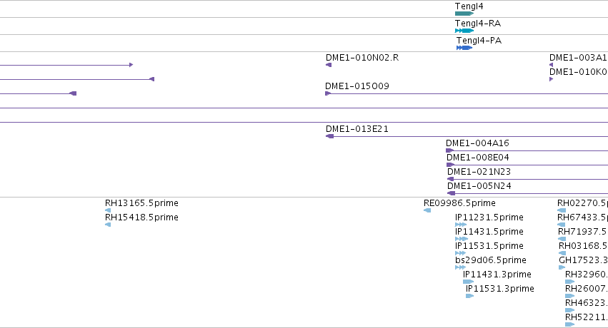Click the IP11531.5prime EST glyph
Screen dimensions: 608x328
pos(460,253)
